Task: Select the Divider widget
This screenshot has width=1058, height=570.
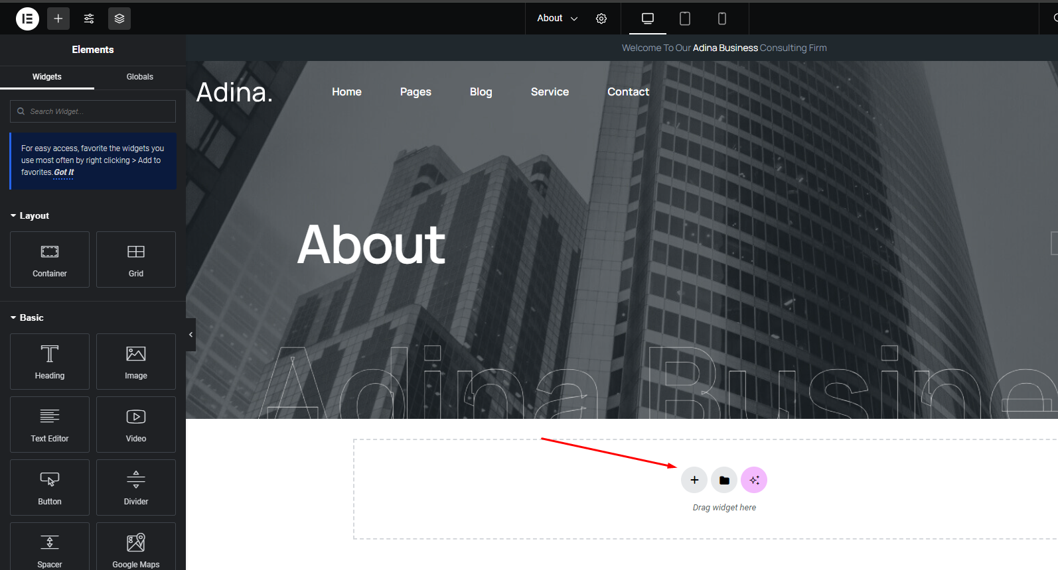Action: coord(136,487)
